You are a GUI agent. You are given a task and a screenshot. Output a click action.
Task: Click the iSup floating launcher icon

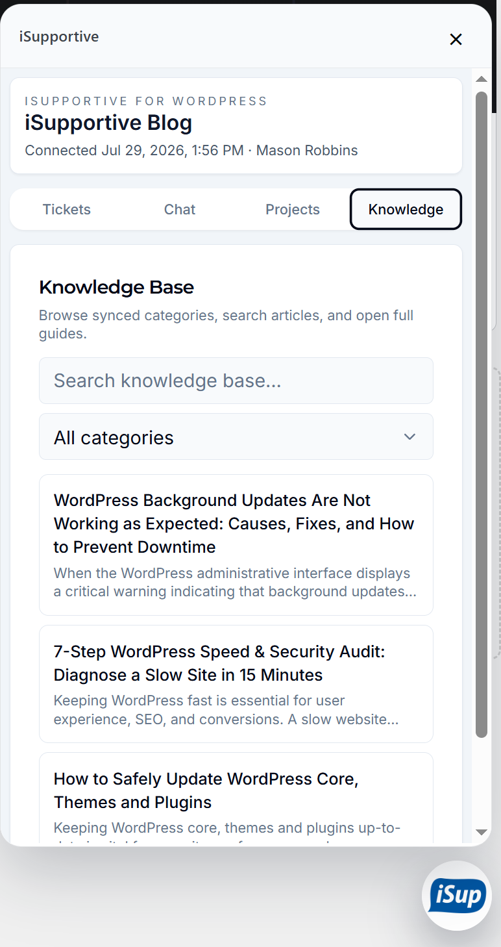[x=457, y=896]
